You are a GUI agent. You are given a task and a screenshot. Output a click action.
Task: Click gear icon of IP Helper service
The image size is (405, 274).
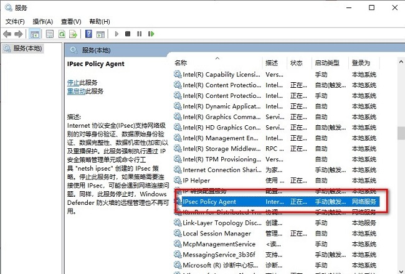(178, 180)
